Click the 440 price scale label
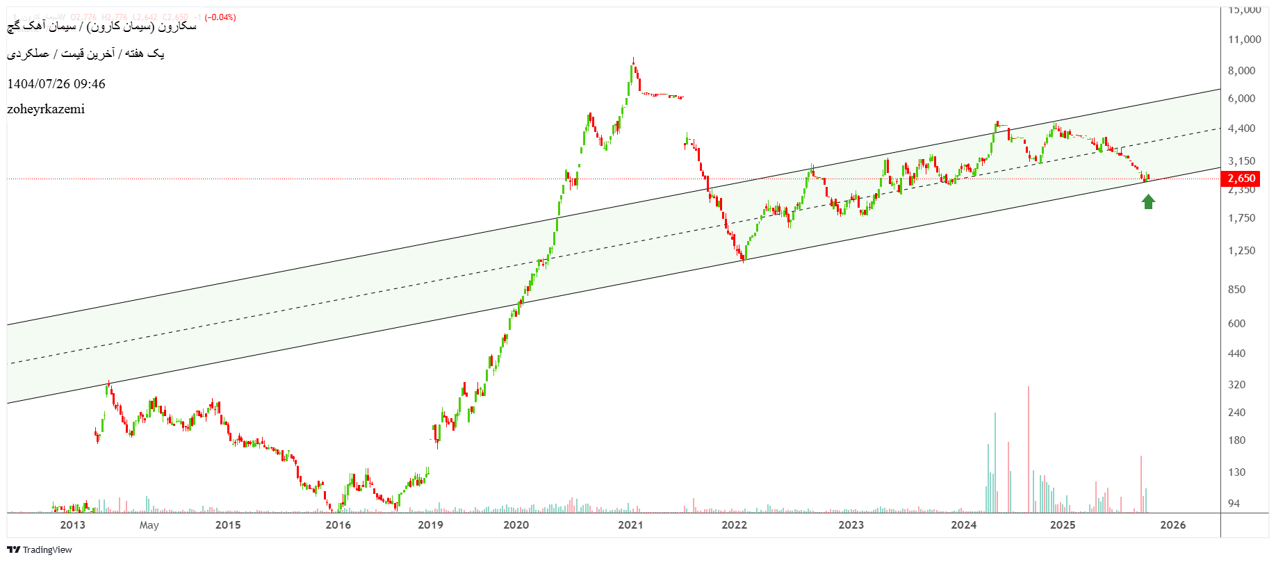Screen dimensions: 1276x562 coord(1236,353)
